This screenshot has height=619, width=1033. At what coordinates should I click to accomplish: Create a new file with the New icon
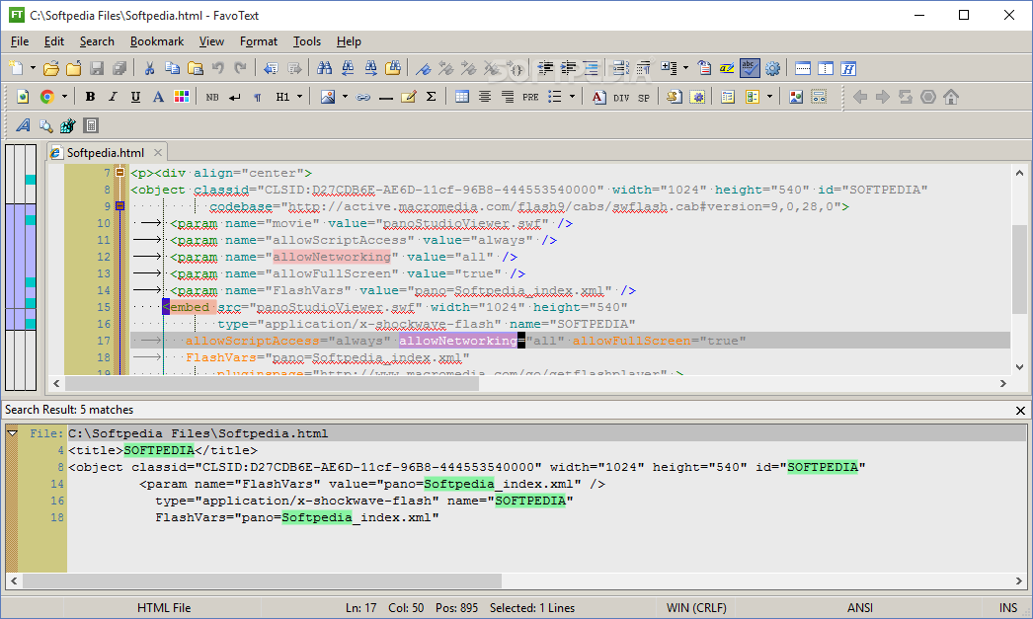tap(16, 68)
